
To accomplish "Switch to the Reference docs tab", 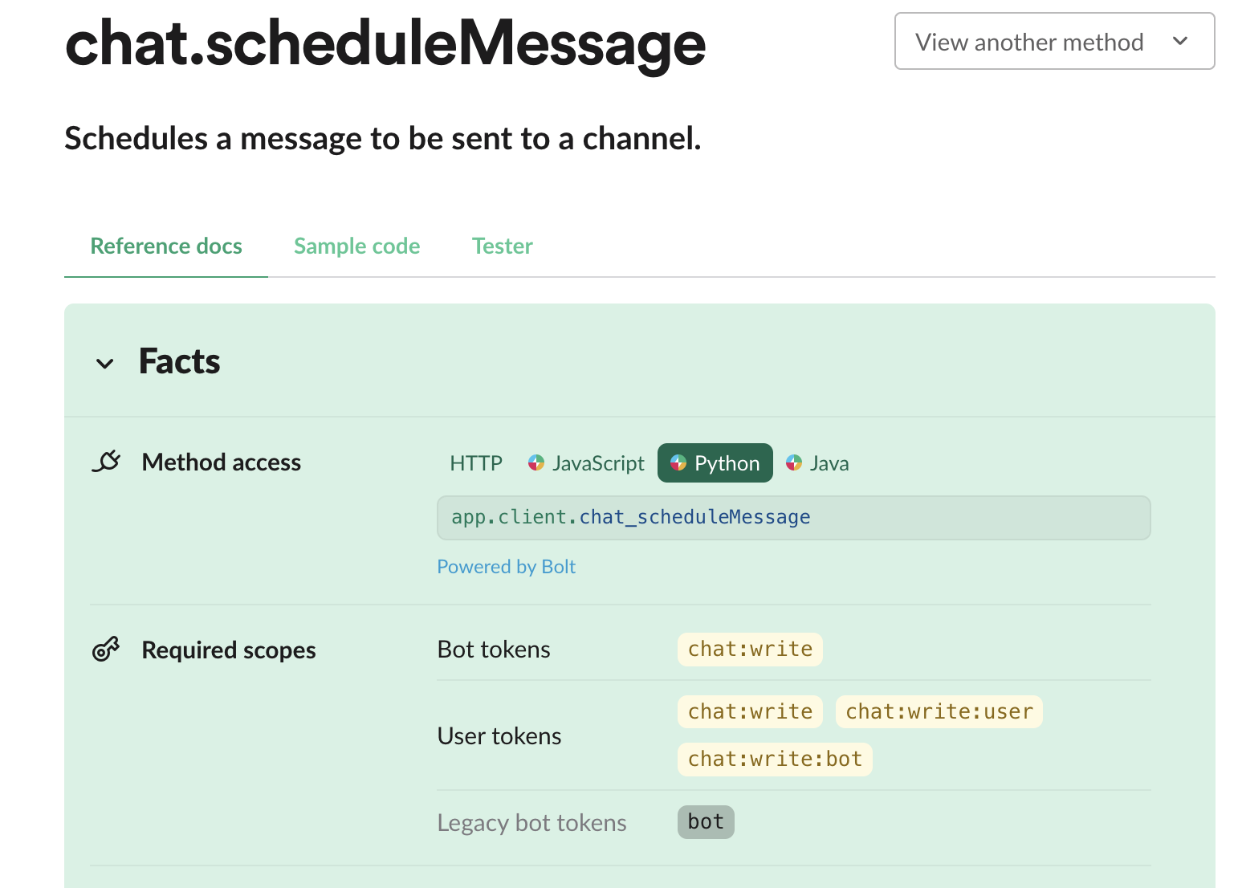I will [166, 246].
